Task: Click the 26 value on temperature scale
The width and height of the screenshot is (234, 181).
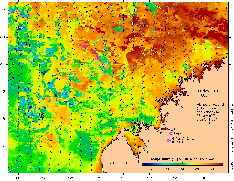Action: pos(153,169)
